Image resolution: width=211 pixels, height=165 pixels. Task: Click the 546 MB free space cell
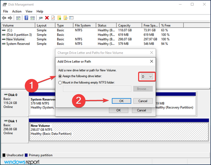pos(149,44)
